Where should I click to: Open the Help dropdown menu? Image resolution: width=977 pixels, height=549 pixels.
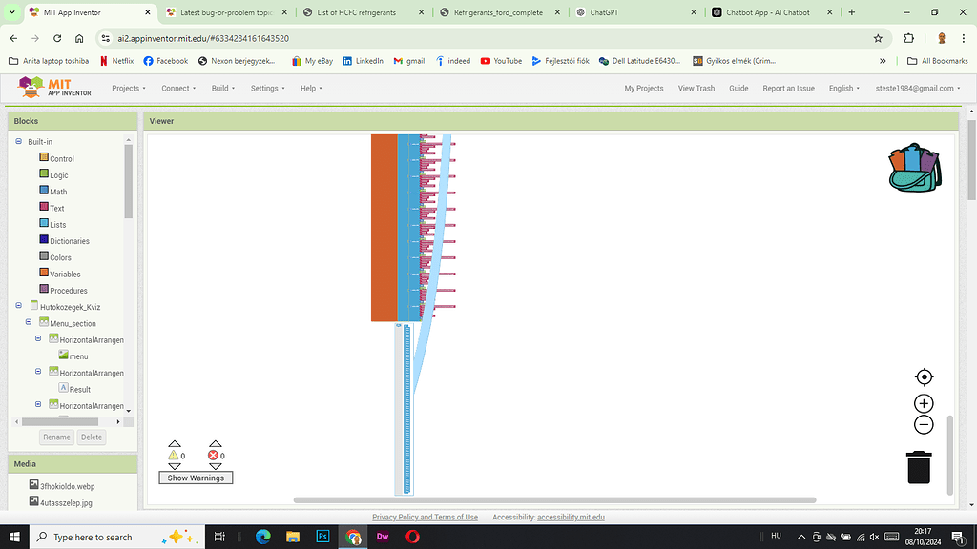point(311,89)
